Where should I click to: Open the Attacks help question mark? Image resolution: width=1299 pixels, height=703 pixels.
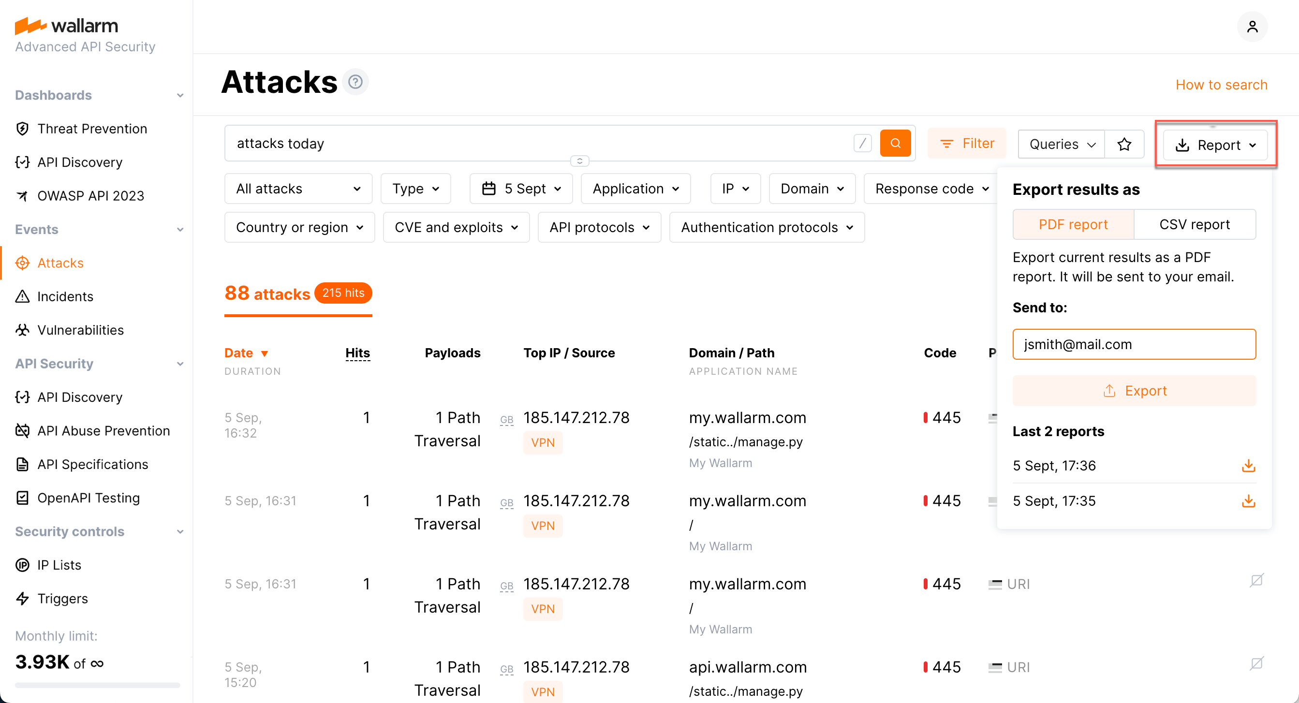(x=355, y=81)
